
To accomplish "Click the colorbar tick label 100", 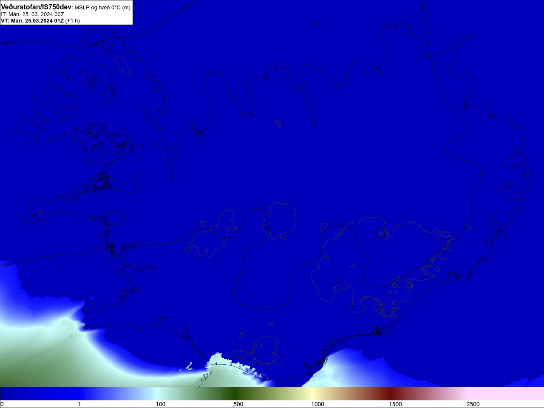I will point(161,404).
